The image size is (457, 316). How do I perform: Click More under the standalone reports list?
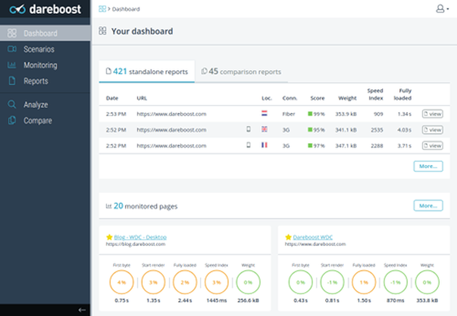point(428,166)
